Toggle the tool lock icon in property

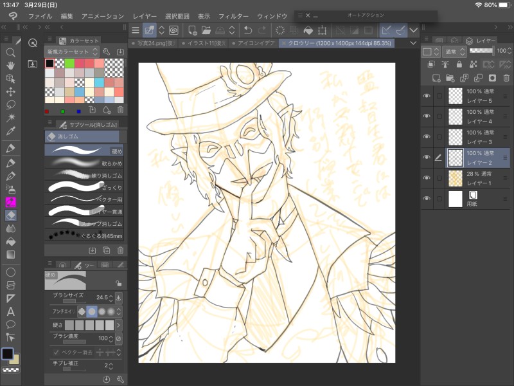click(118, 283)
